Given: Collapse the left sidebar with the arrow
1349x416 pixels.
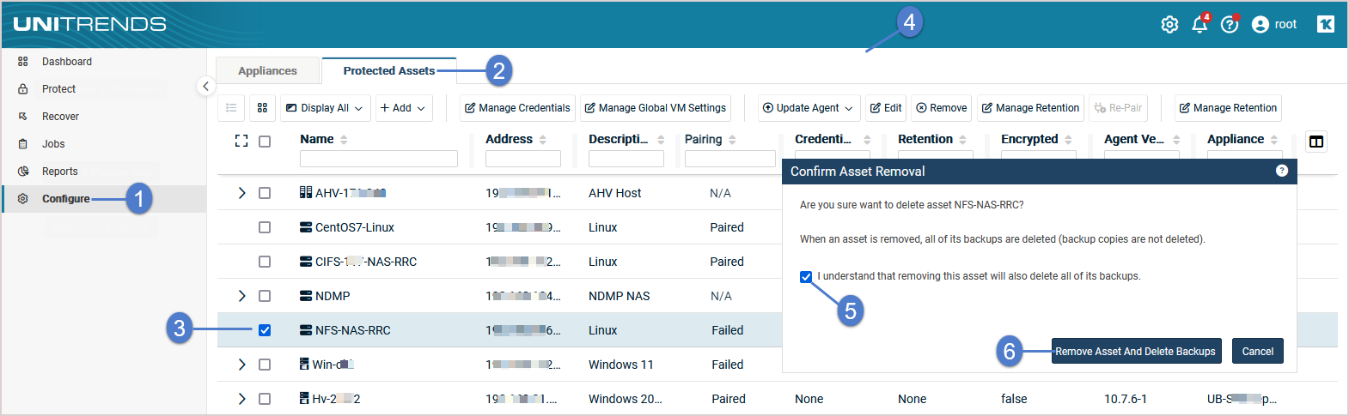Looking at the screenshot, I should [204, 86].
